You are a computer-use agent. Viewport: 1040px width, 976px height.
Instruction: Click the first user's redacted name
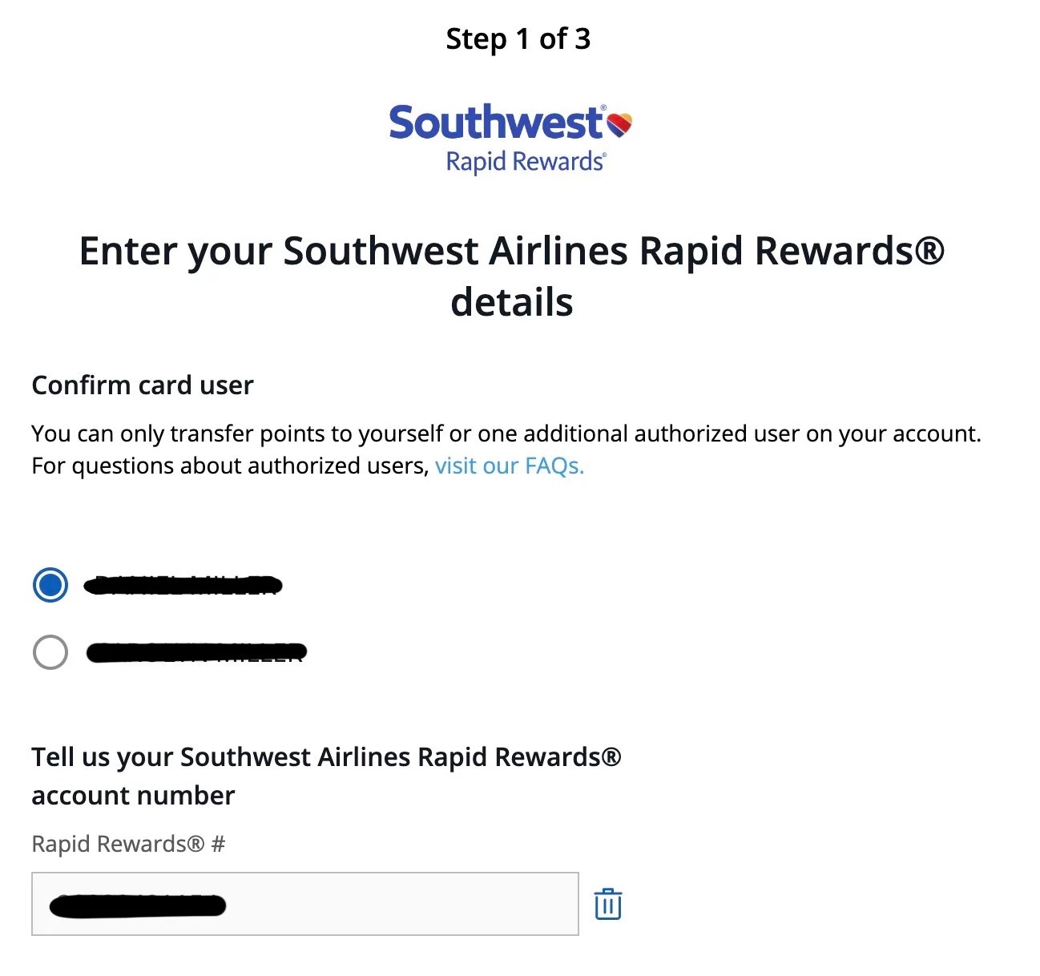pyautogui.click(x=182, y=585)
